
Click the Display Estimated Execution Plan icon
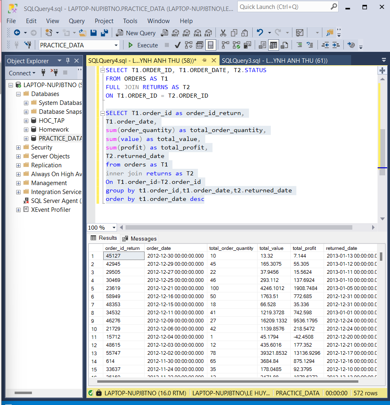click(188, 45)
